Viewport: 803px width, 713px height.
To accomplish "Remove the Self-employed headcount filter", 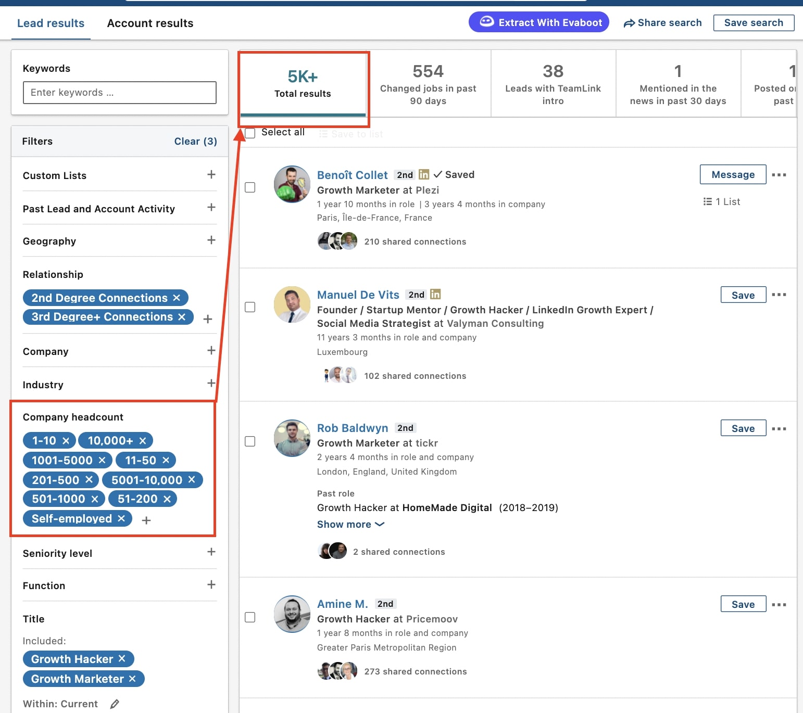I will 121,518.
